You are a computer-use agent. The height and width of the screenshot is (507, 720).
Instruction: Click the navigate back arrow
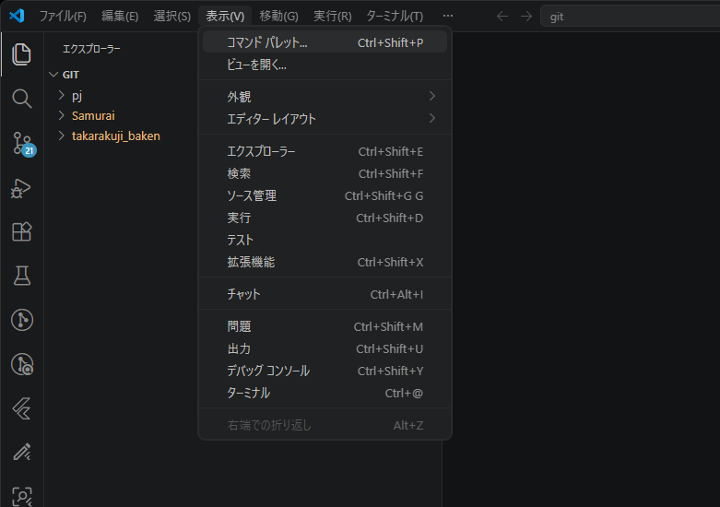[x=502, y=16]
